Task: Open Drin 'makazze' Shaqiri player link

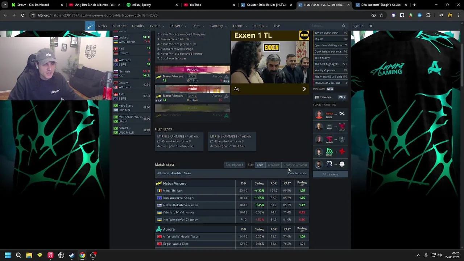Action: point(178,198)
